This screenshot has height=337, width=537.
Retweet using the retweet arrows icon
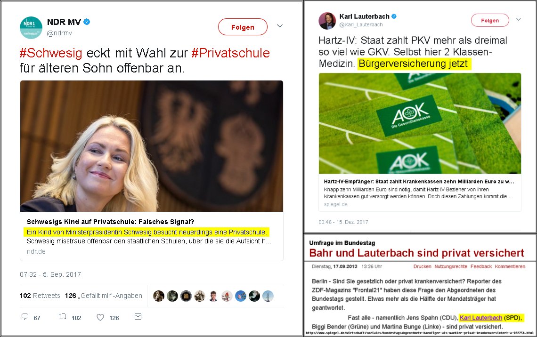pyautogui.click(x=63, y=316)
